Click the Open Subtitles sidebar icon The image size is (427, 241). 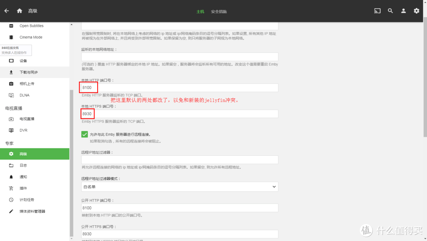(x=11, y=26)
